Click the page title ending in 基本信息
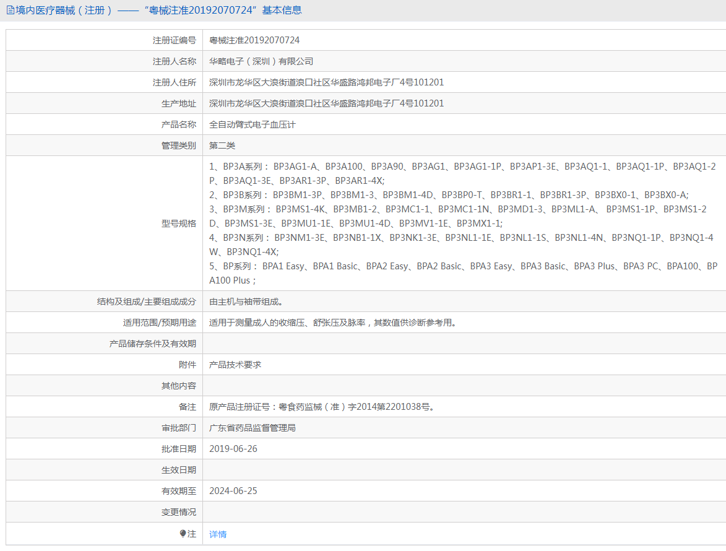Viewport: 726px width, 551px height. (159, 10)
